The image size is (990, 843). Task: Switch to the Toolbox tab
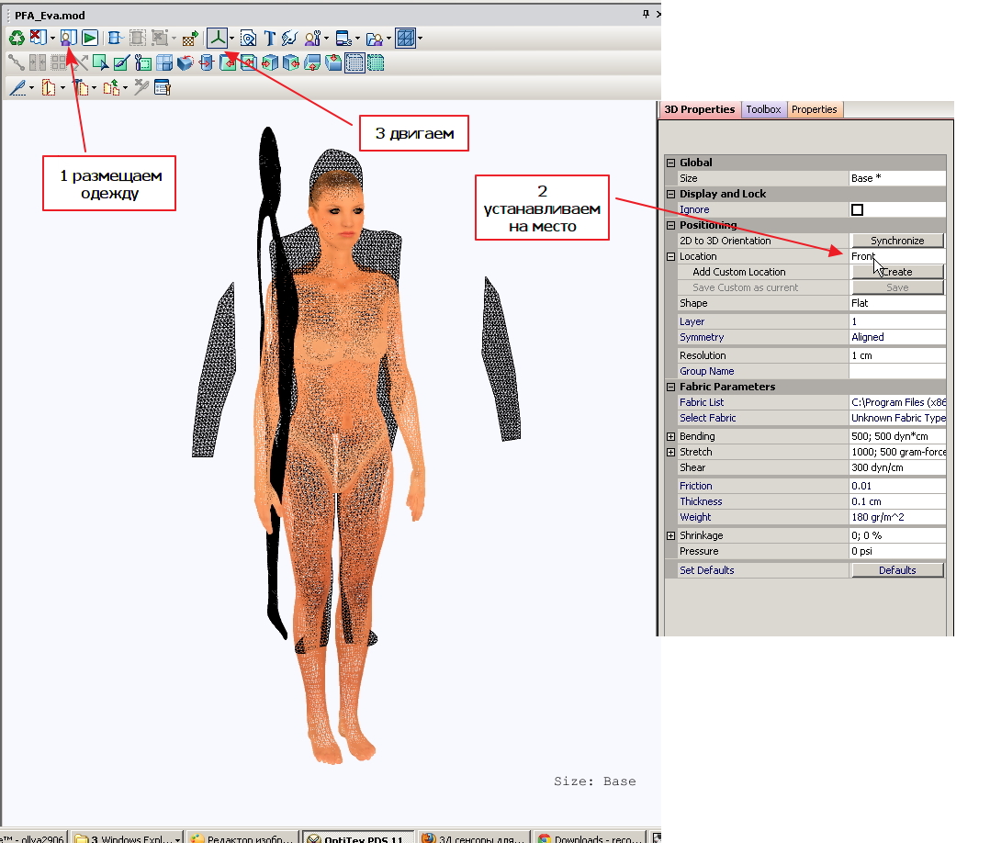(763, 109)
